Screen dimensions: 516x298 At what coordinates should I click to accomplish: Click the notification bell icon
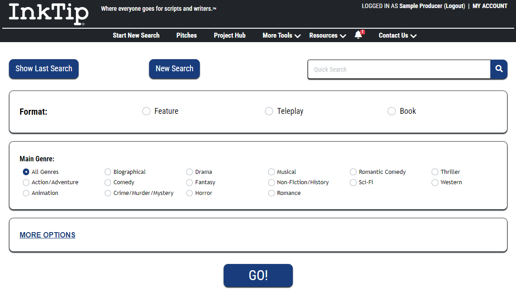(x=358, y=35)
